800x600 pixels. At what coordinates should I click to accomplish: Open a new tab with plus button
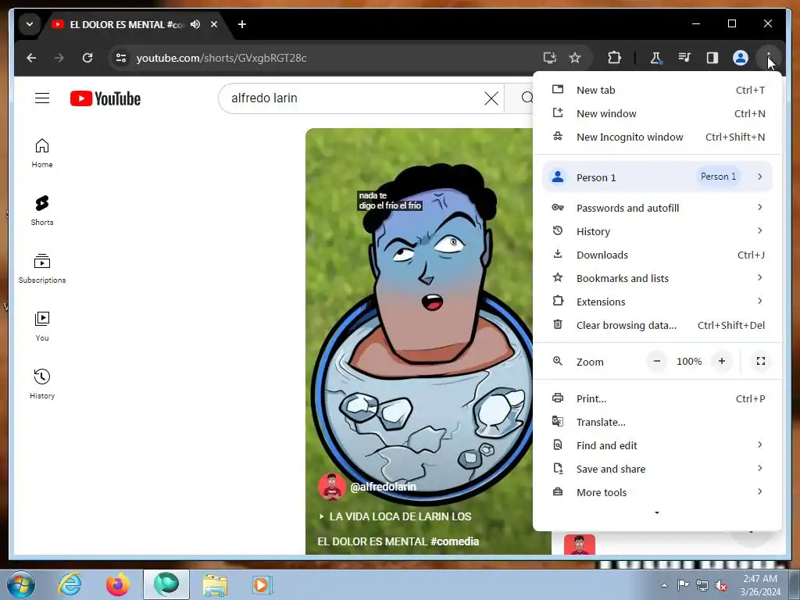[x=242, y=24]
